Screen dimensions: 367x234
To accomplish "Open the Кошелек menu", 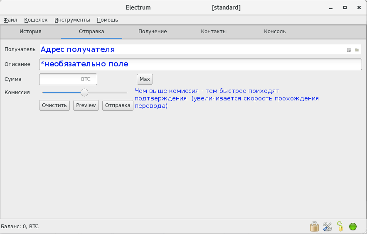I will [36, 19].
